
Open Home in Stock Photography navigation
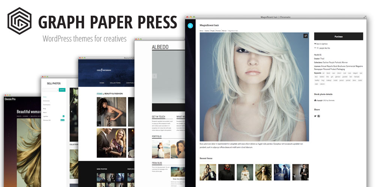pos(102,83)
